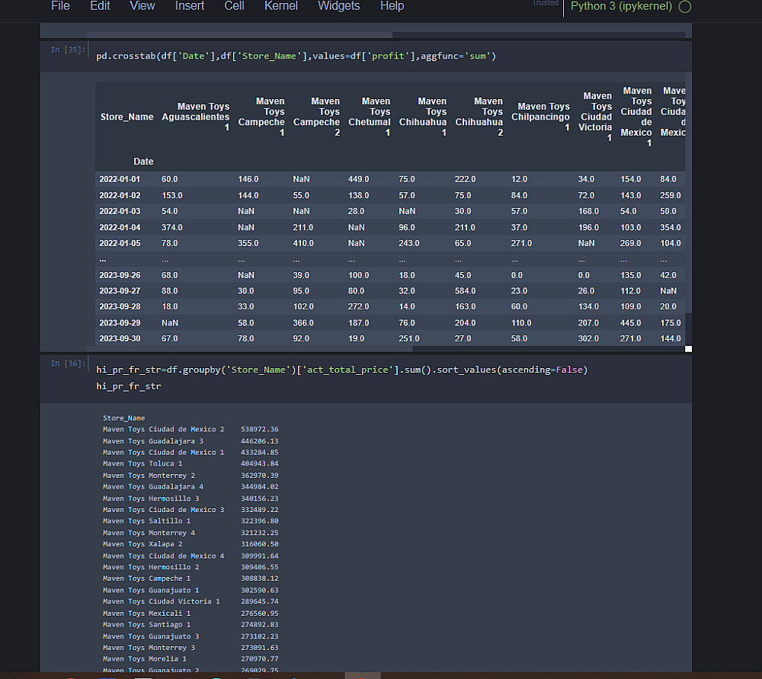
Task: Place the cursor in the pd.crosstab code line
Action: click(x=296, y=56)
